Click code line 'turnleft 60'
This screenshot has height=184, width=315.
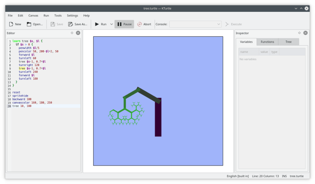pos(27,58)
